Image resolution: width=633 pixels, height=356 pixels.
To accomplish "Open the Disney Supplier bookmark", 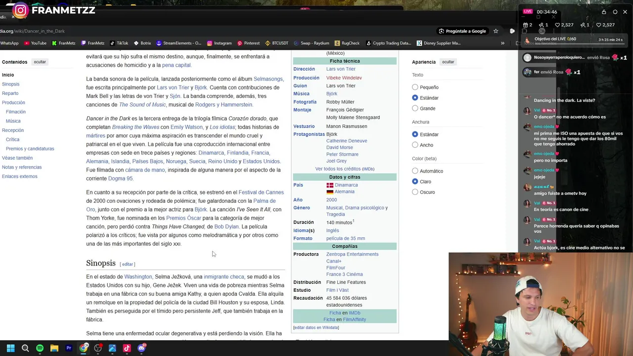I will (439, 43).
